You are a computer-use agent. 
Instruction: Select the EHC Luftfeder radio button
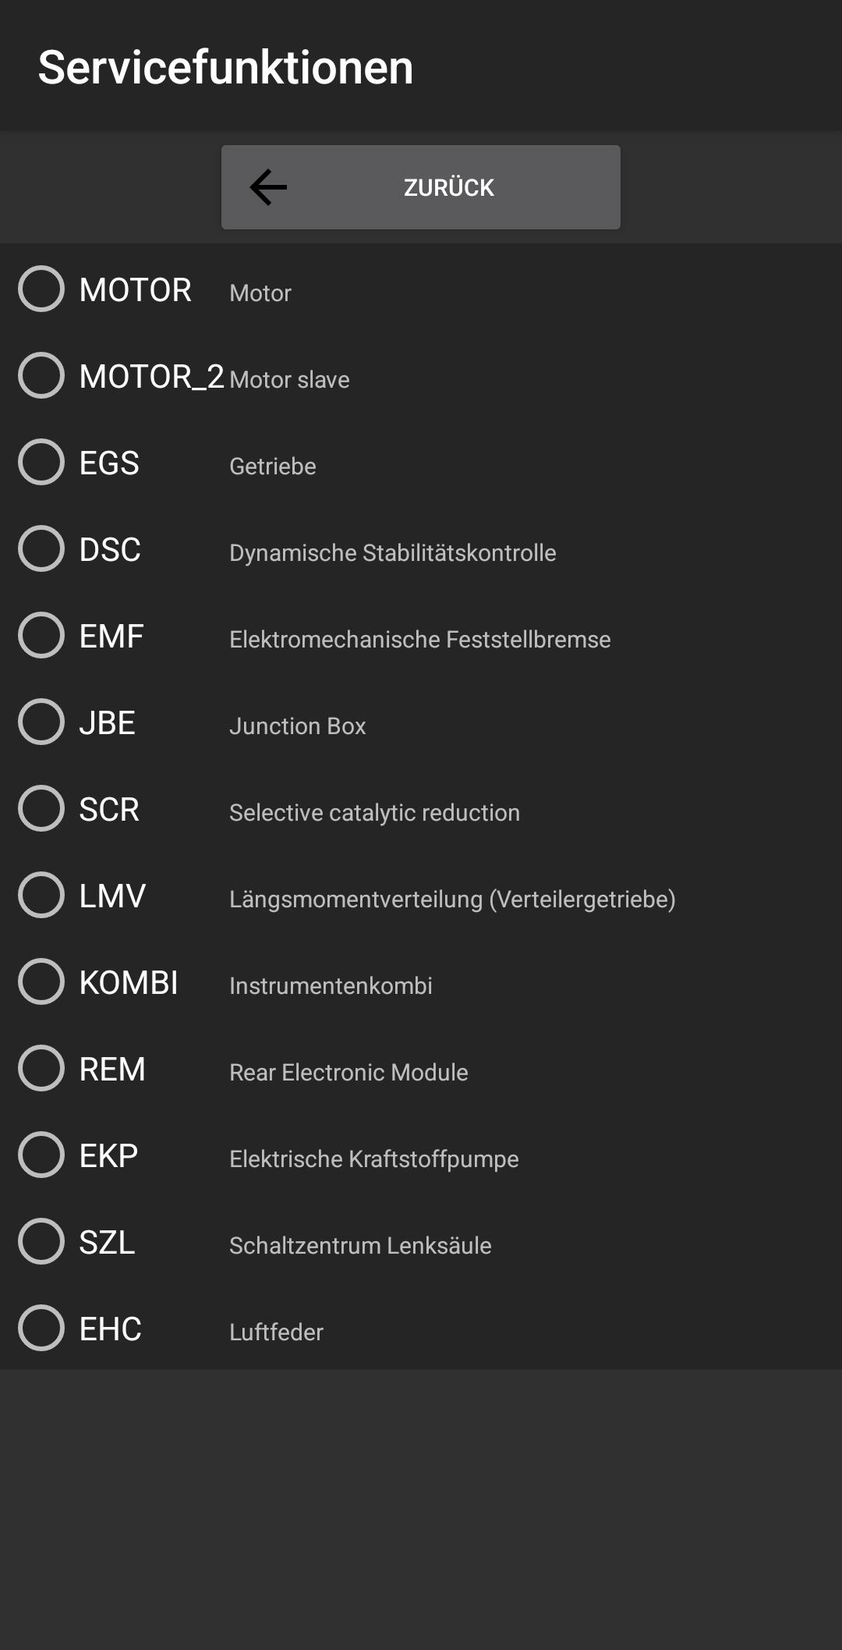tap(41, 1328)
